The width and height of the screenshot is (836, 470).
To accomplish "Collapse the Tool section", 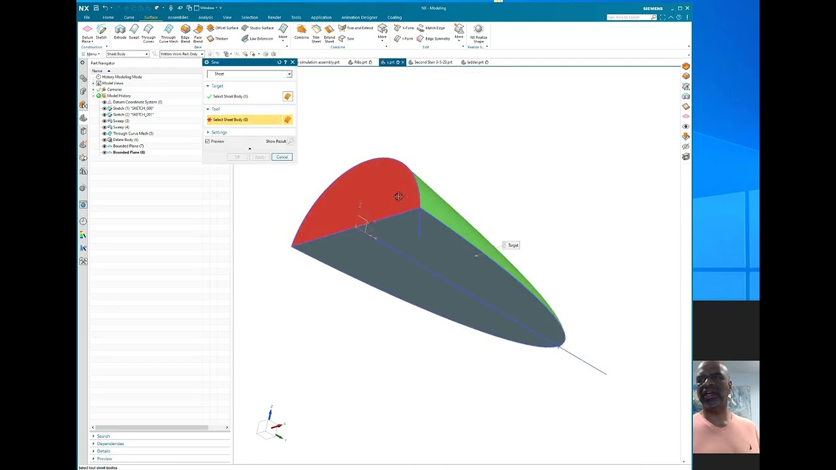I will 208,109.
